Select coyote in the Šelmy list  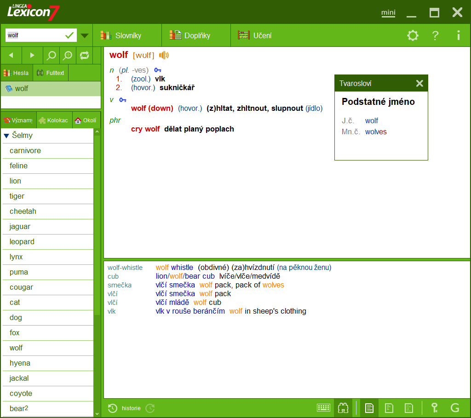(x=48, y=393)
